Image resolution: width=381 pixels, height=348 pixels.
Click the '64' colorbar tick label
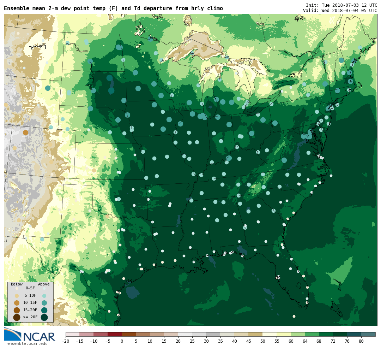(305, 341)
